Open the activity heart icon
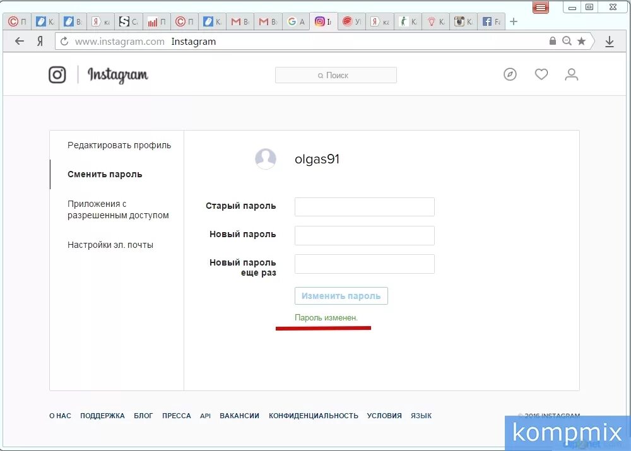The height and width of the screenshot is (451, 631). click(x=541, y=74)
